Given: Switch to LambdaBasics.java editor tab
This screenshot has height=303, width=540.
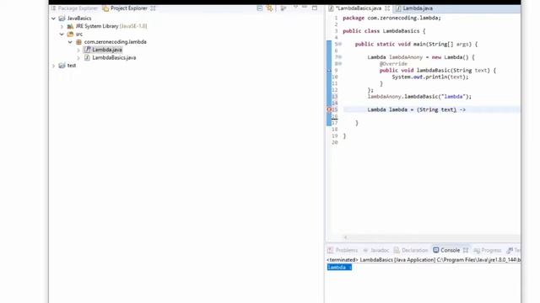Looking at the screenshot, I should coord(358,8).
